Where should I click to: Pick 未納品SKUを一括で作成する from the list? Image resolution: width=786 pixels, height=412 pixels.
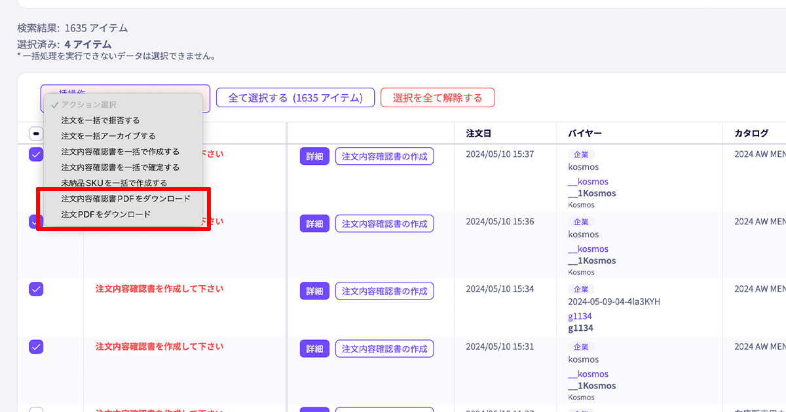click(x=114, y=183)
